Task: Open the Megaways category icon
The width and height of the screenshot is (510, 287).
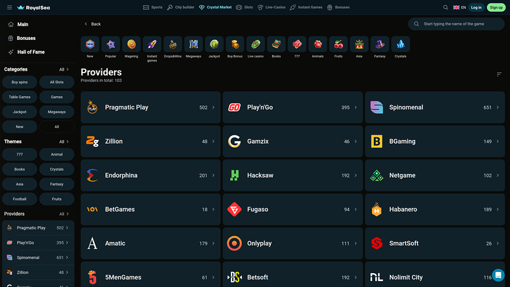Action: click(194, 44)
